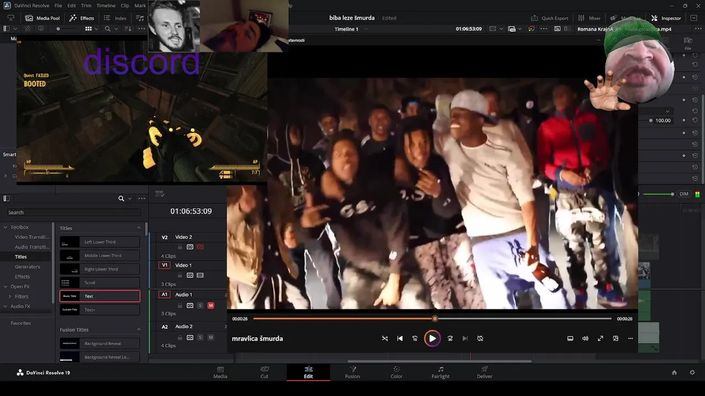Select Video Transitions in the Toolbox
The image size is (705, 396).
[32, 237]
